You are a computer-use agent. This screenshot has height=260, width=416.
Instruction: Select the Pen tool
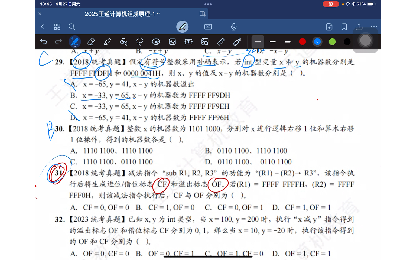pos(75,42)
